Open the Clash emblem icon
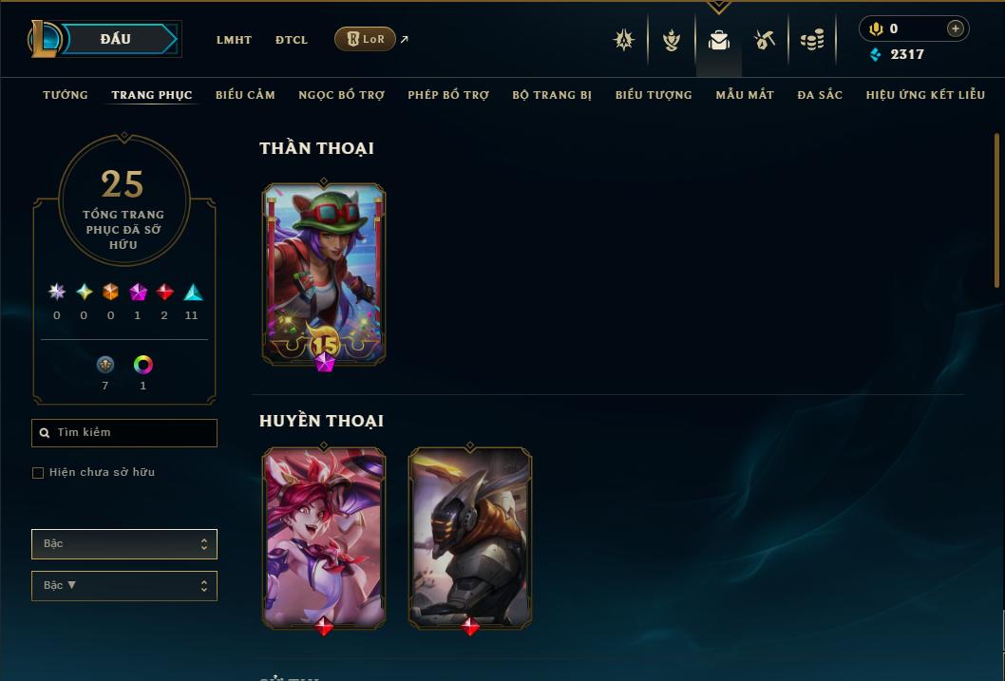This screenshot has width=1005, height=681. [x=624, y=40]
